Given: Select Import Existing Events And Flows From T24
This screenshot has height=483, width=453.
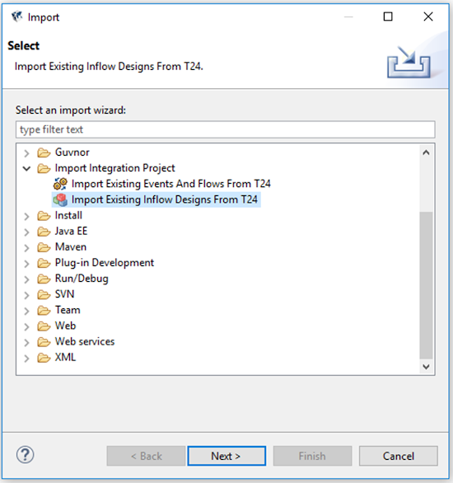Looking at the screenshot, I should point(170,184).
